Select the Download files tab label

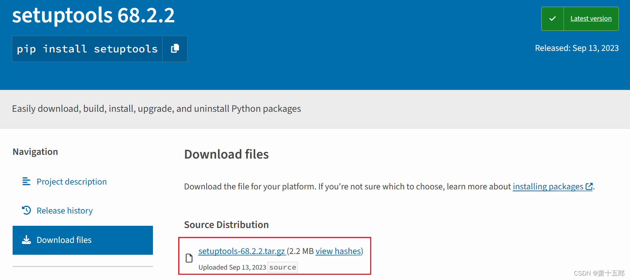point(64,240)
